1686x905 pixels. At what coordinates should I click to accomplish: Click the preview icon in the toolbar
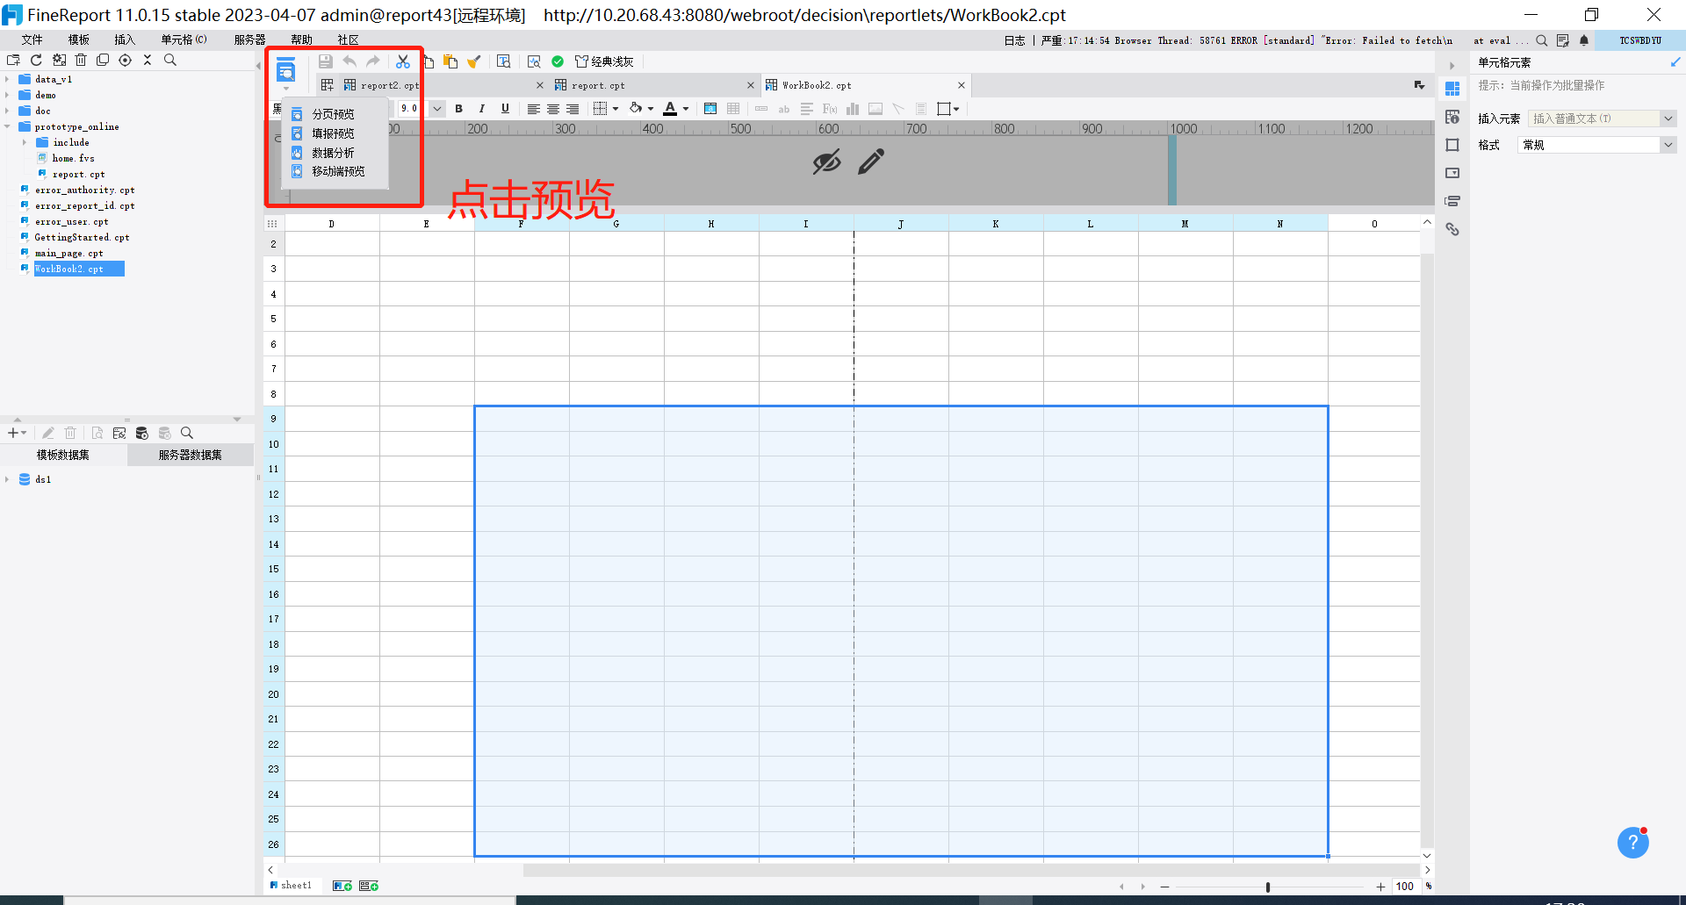pyautogui.click(x=286, y=70)
